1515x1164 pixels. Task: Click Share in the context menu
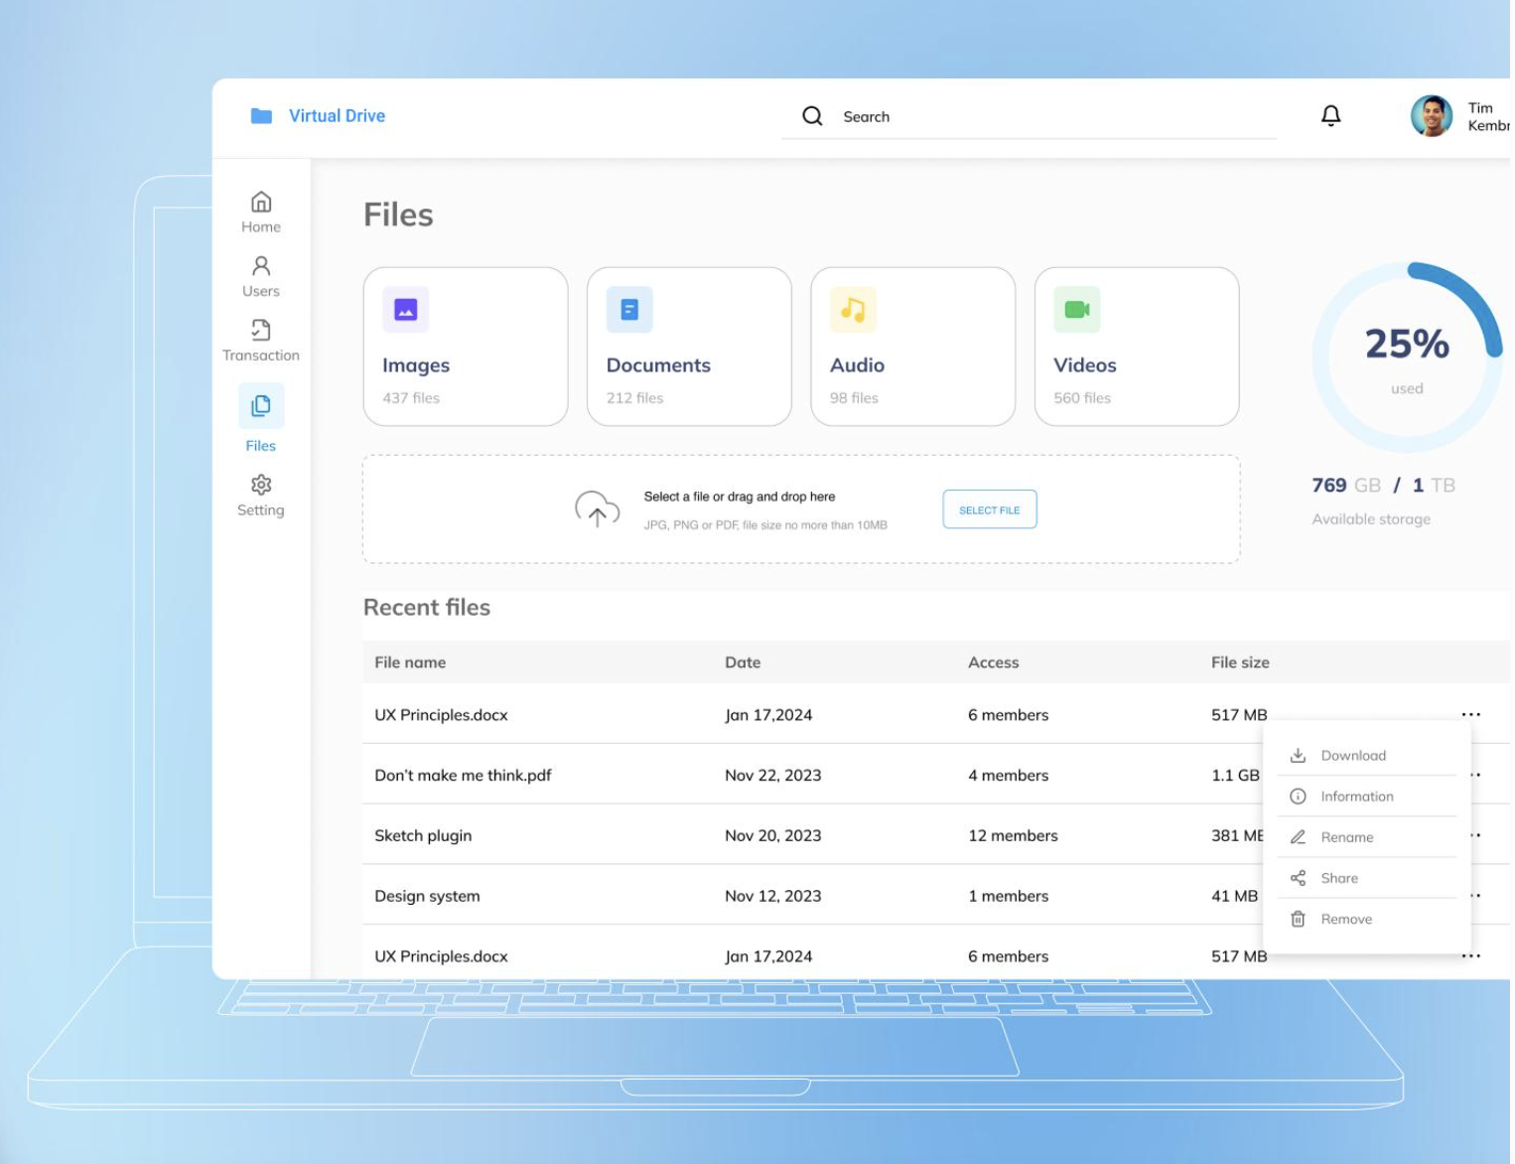click(x=1338, y=878)
